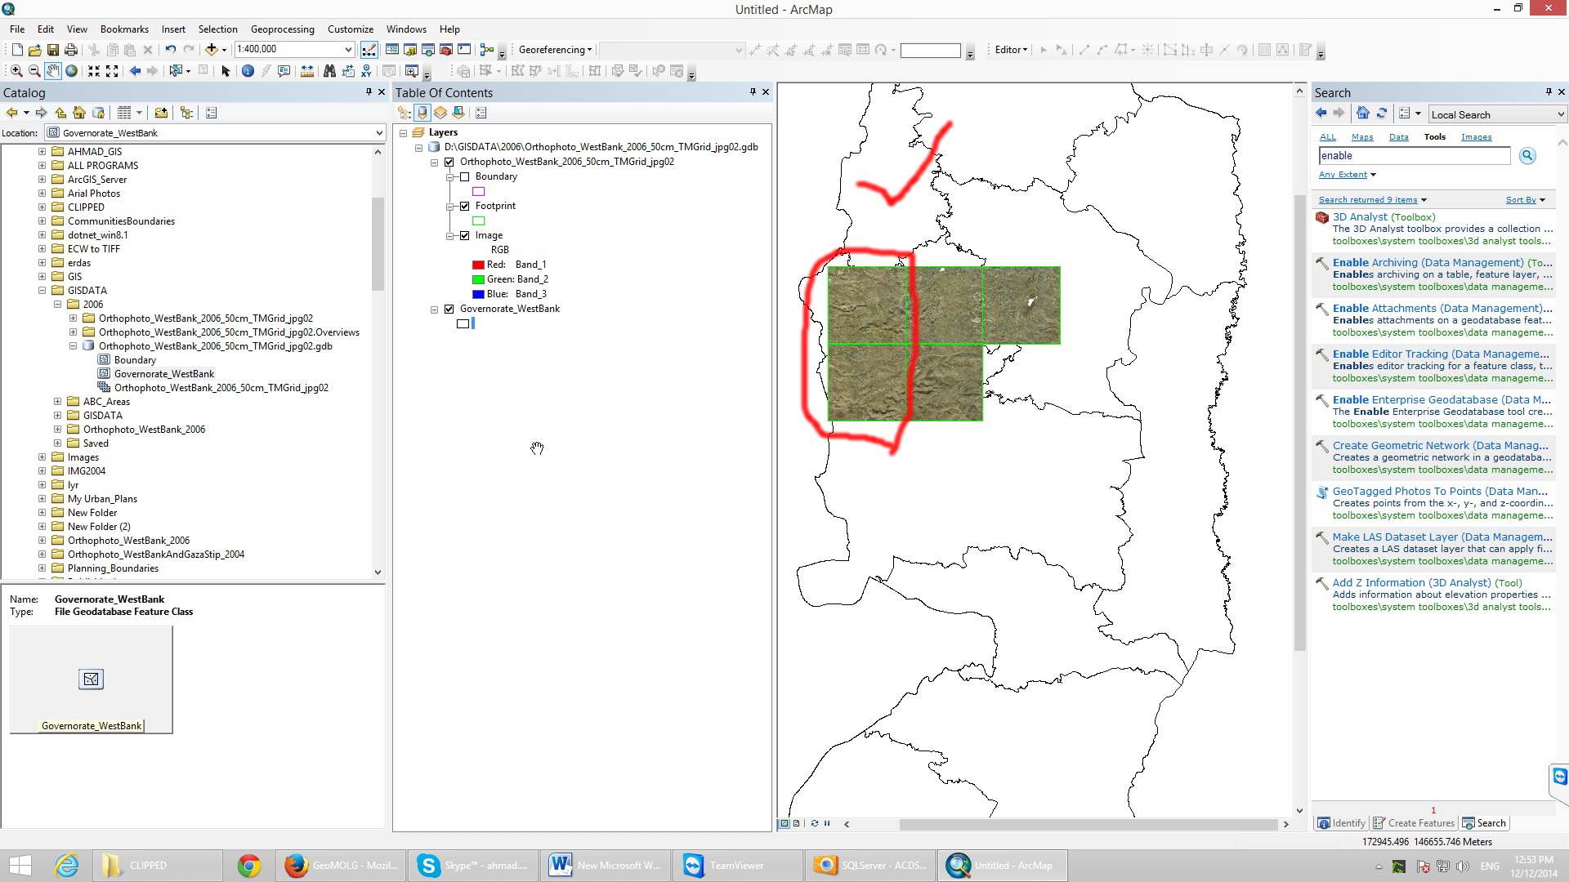Go back to previous extent
Image resolution: width=1569 pixels, height=882 pixels.
tap(135, 71)
